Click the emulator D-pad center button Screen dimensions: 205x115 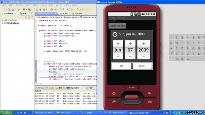[x=132, y=97]
